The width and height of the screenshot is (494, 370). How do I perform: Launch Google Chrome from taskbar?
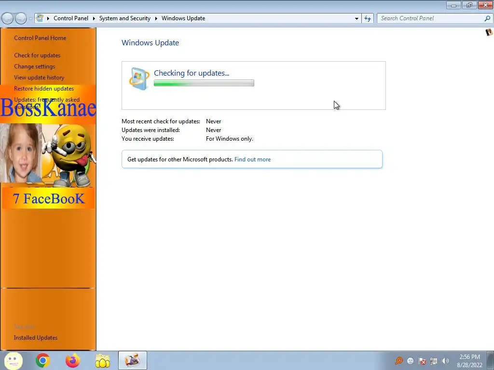[x=42, y=360]
